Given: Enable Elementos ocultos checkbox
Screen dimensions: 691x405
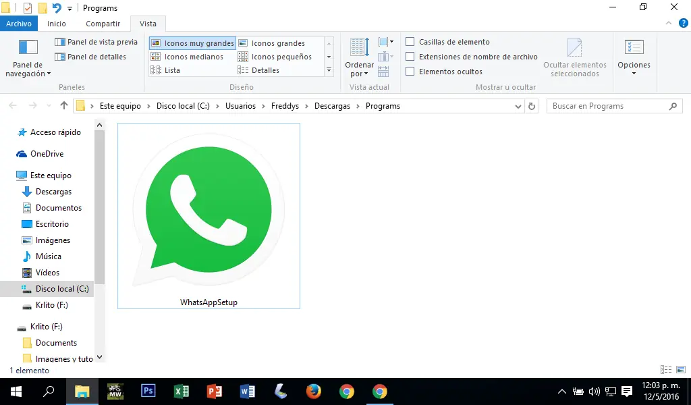Looking at the screenshot, I should click(410, 72).
